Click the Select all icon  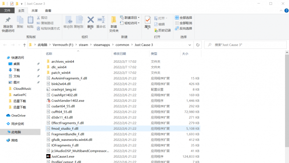(177, 18)
